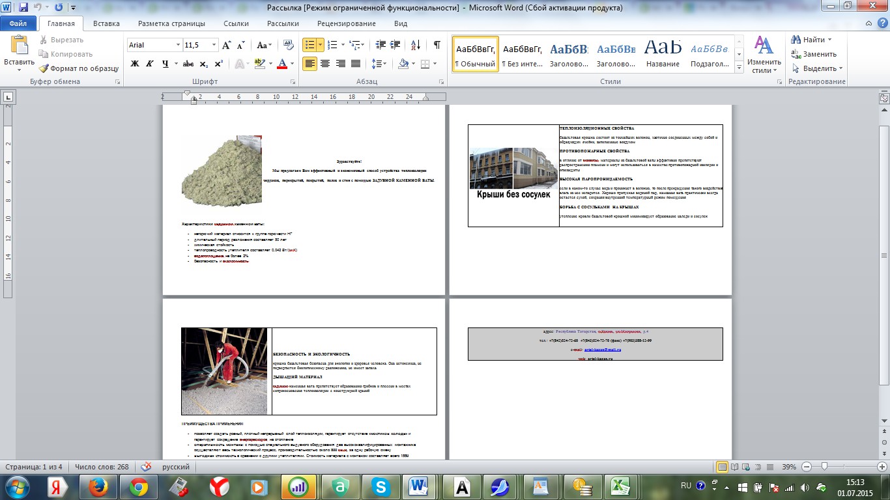This screenshot has height=500, width=890.
Task: Click the Заменить (Replace) button
Action: tap(814, 54)
